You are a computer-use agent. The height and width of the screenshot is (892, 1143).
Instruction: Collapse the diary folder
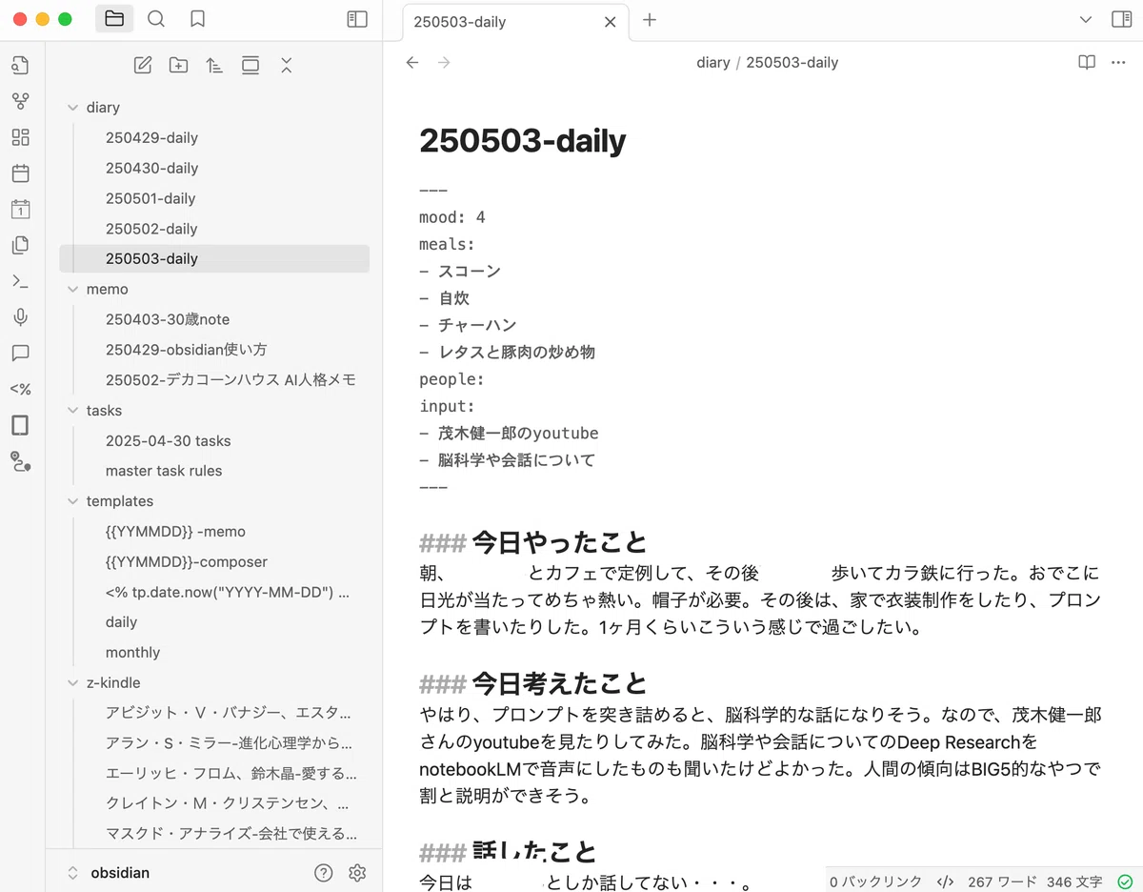coord(73,108)
